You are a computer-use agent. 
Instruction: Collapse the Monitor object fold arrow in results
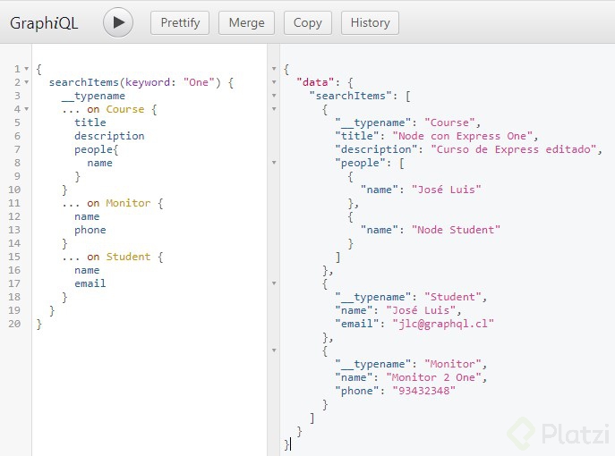[274, 350]
